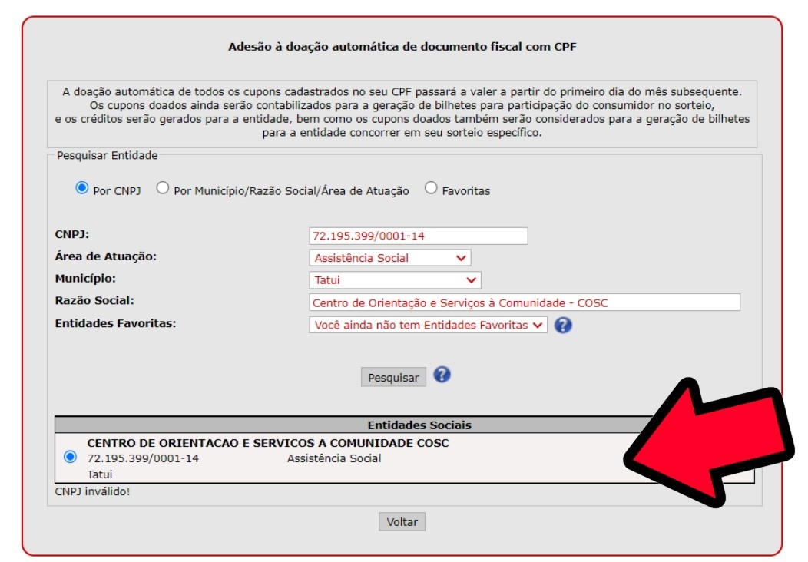
Task: Select the Favoritas search radio button
Action: [431, 188]
